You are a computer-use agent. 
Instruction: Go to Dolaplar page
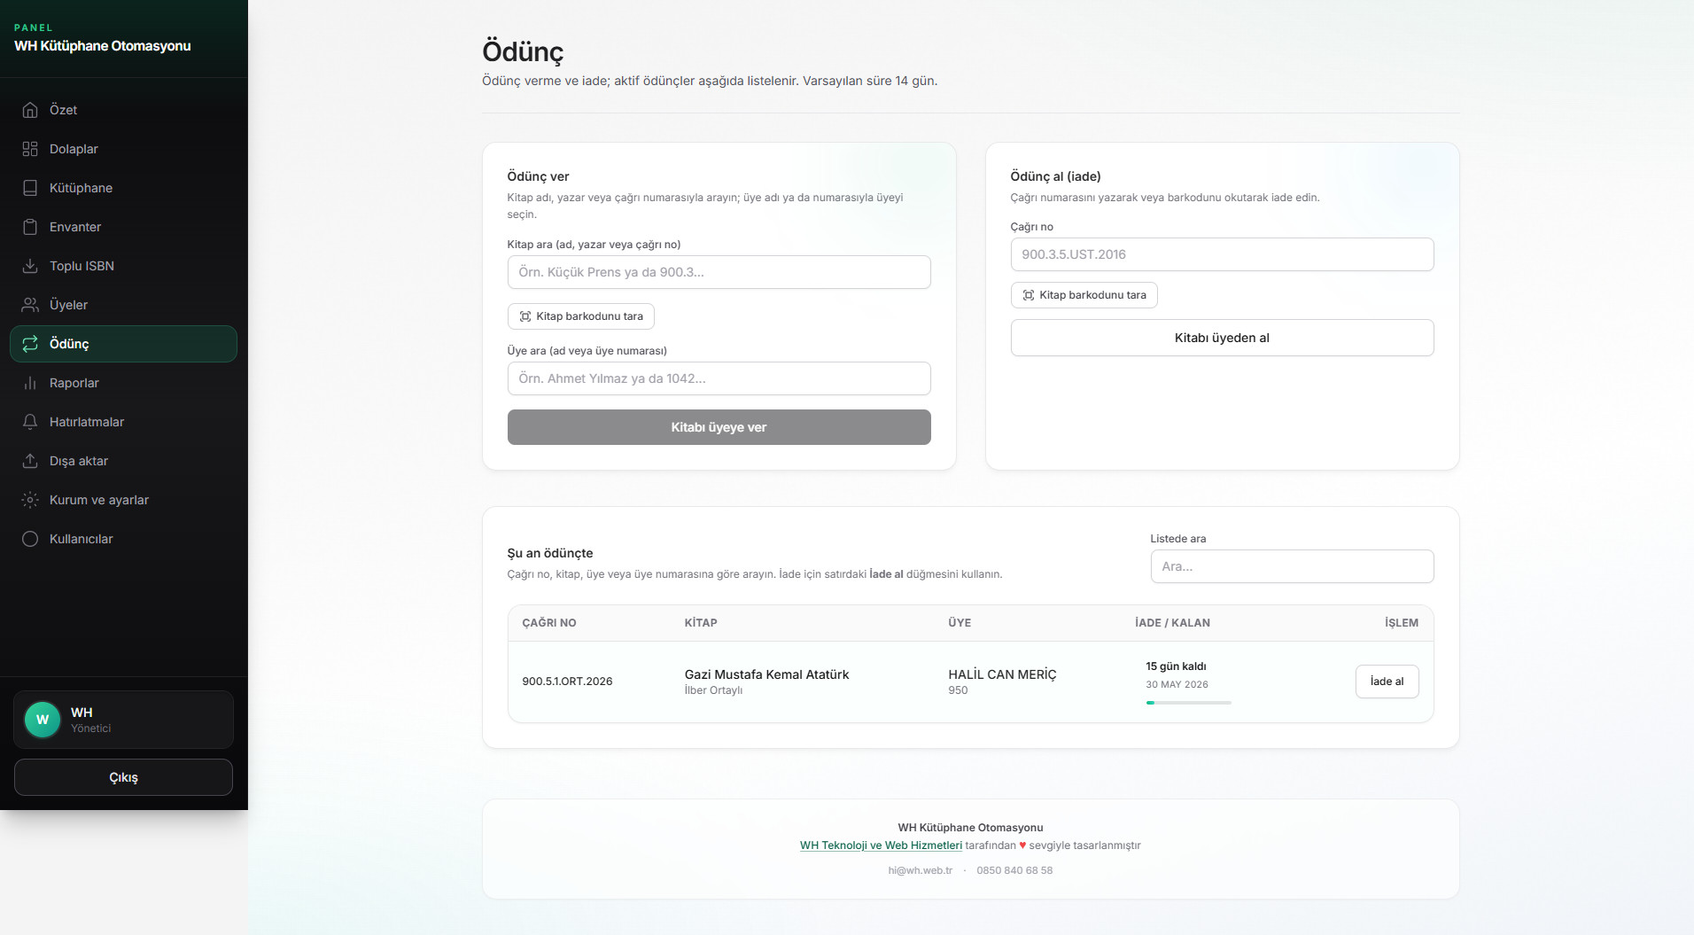(123, 149)
